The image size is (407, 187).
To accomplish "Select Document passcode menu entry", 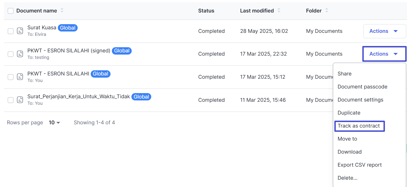I will [362, 87].
